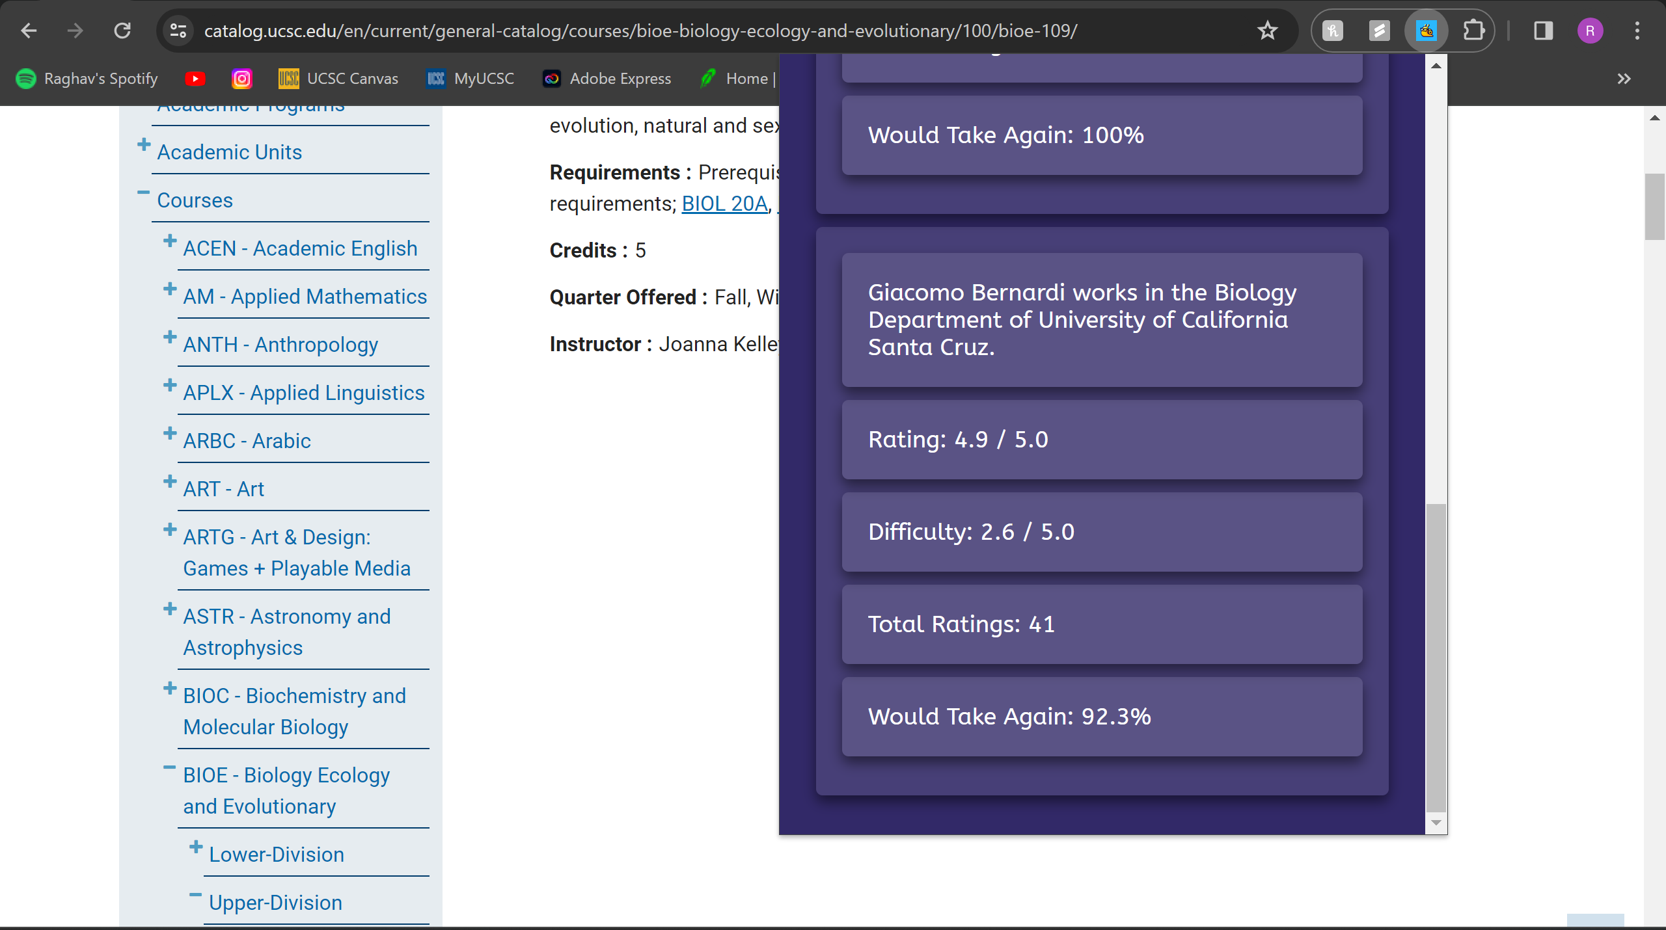Click the site information icon
Screen dimensions: 1666x930
pos(178,31)
